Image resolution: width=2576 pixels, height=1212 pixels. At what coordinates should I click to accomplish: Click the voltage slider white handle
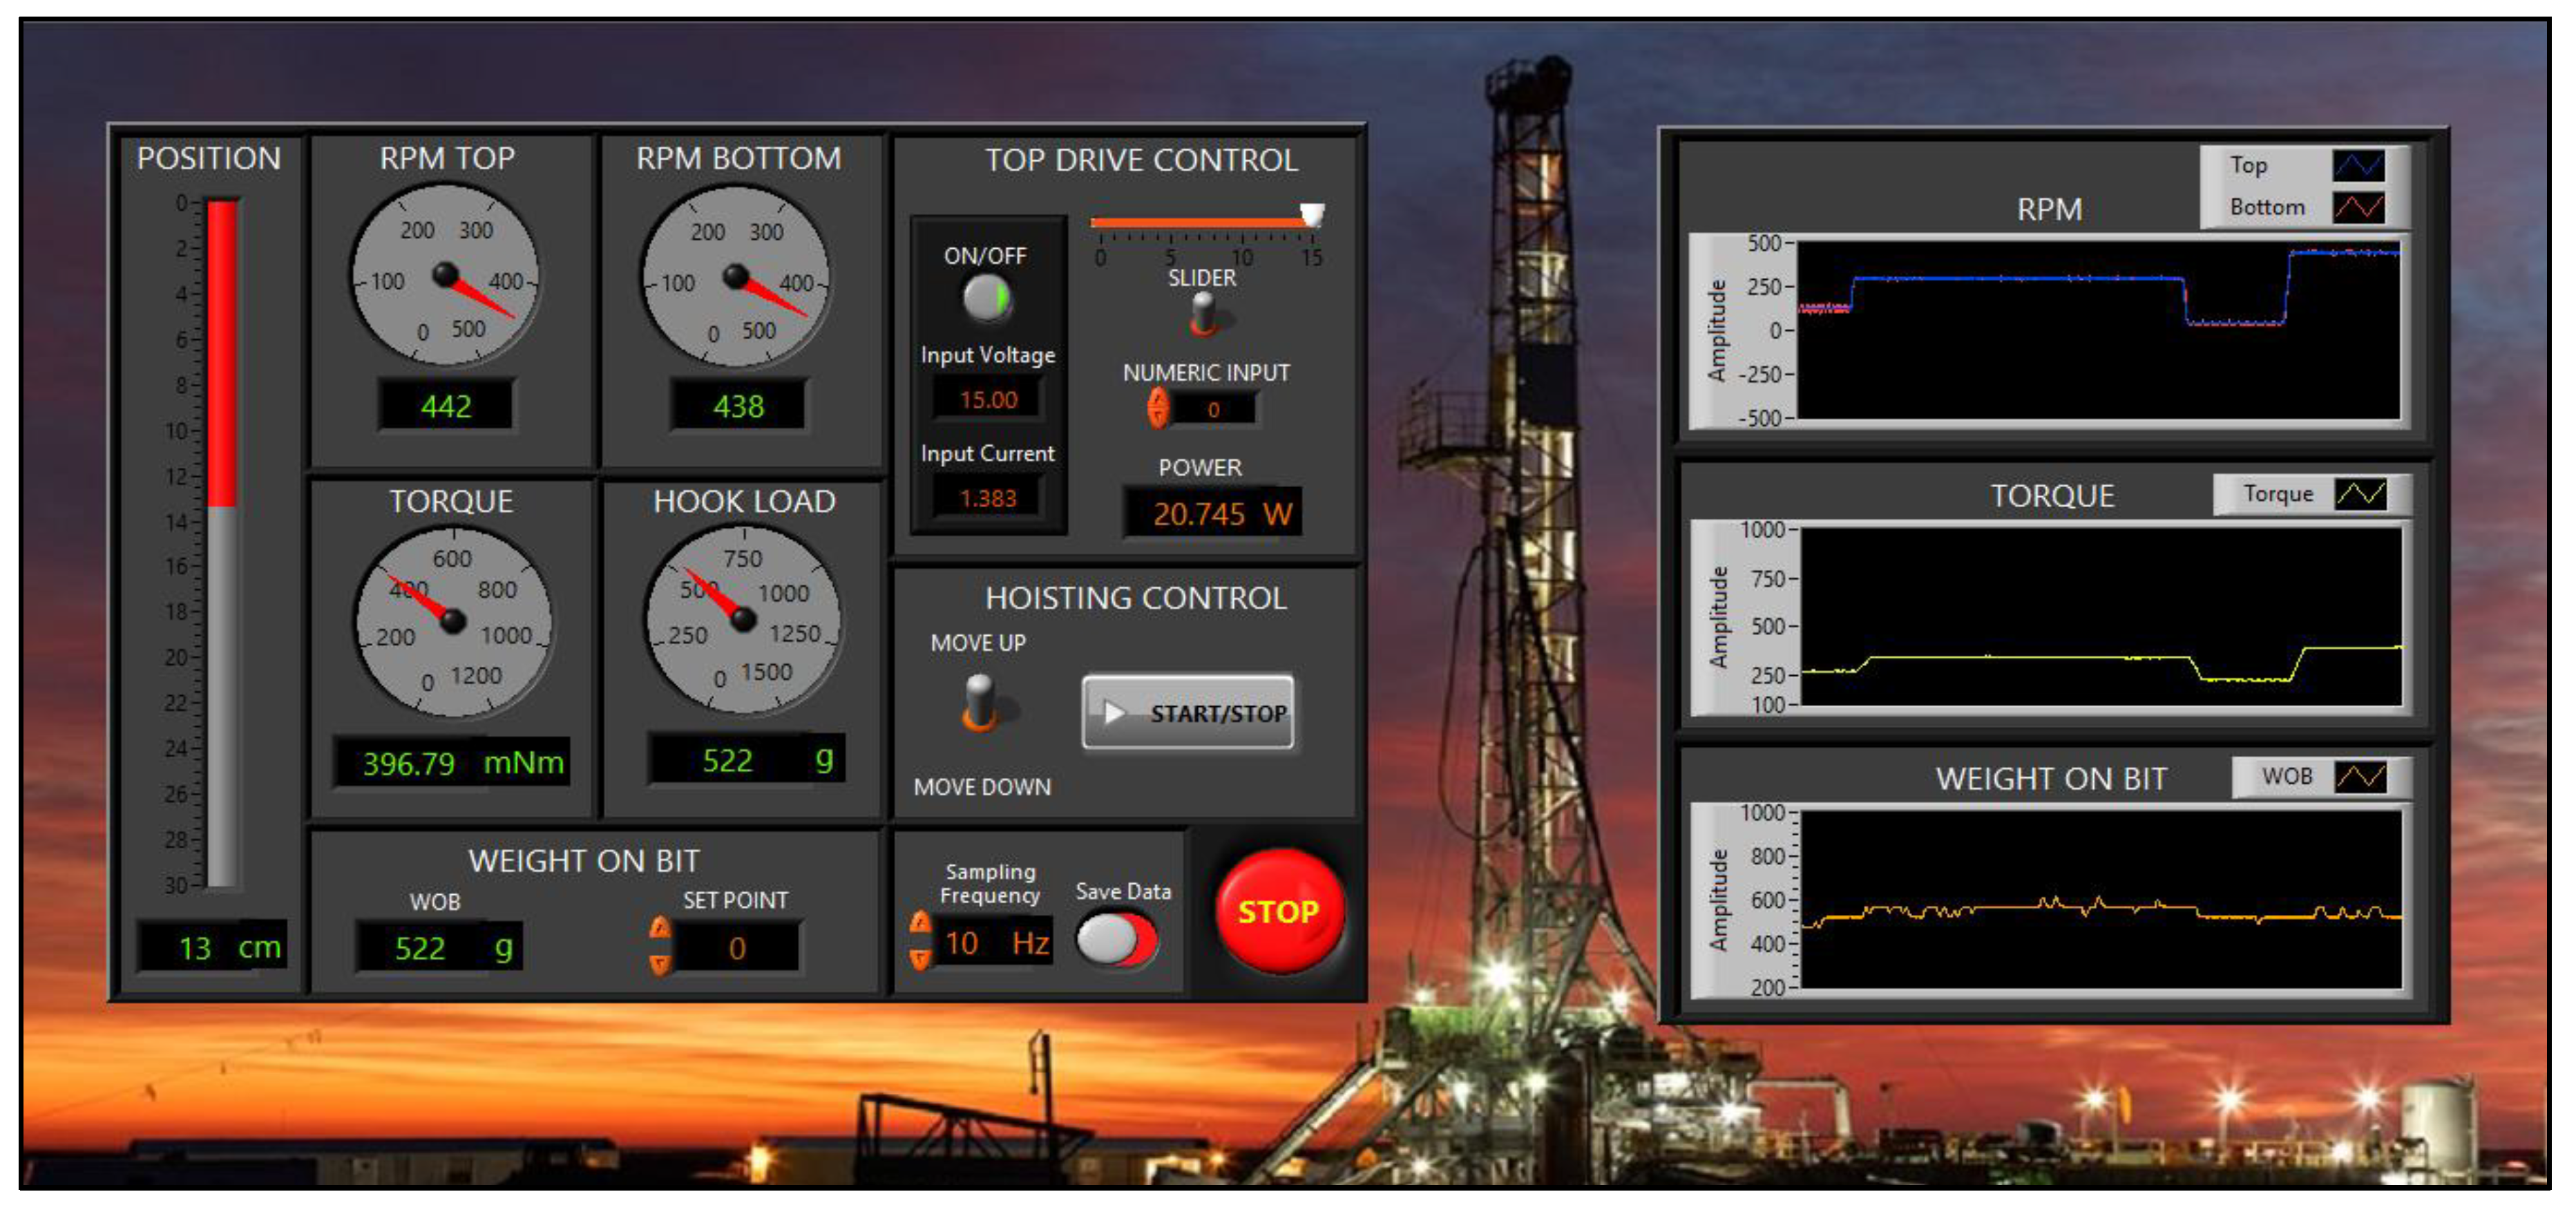1311,214
